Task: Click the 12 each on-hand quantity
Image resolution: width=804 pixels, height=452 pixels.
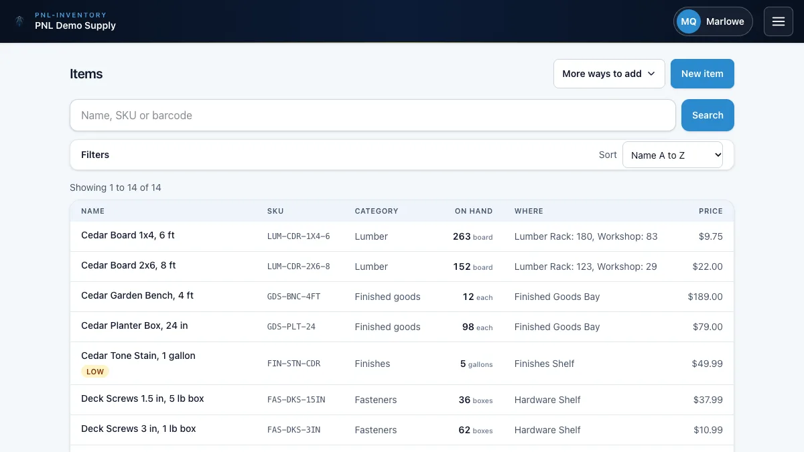Action: coord(478,297)
